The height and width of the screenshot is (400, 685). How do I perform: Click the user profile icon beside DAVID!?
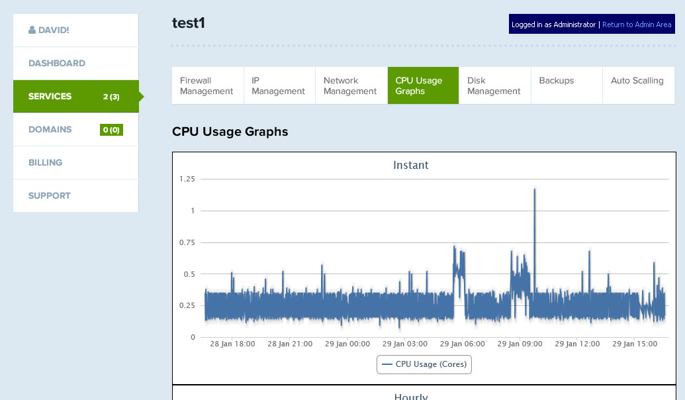(32, 30)
